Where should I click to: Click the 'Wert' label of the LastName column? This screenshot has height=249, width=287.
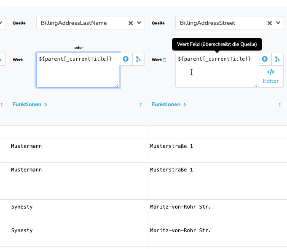click(18, 60)
